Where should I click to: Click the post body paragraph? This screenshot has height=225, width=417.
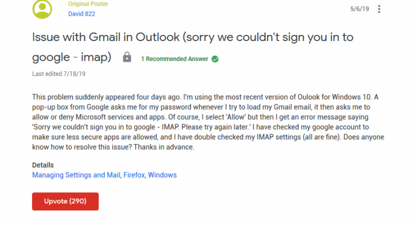208,122
